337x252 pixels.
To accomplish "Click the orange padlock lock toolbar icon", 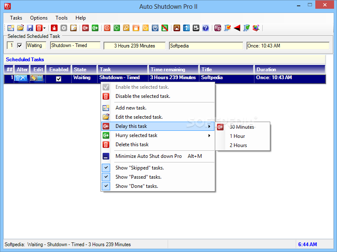I will coord(136,28).
